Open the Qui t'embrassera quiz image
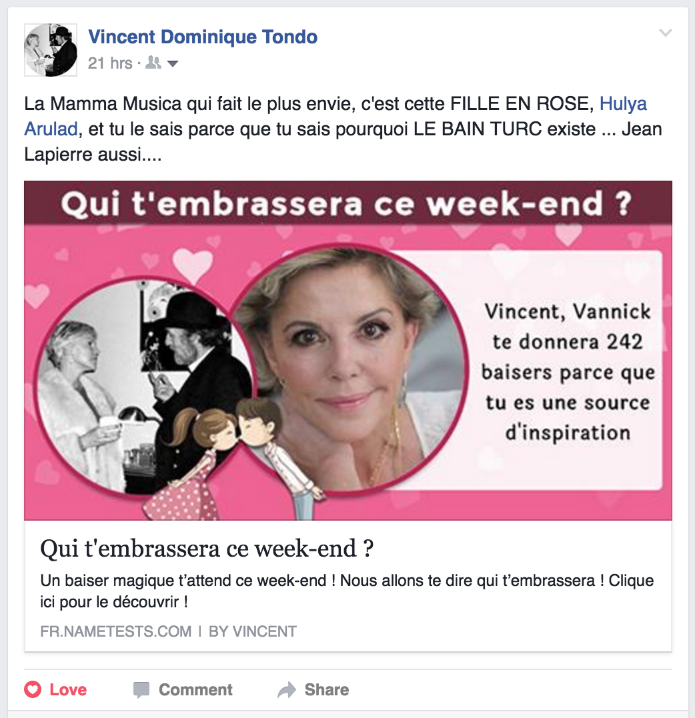This screenshot has width=695, height=718. click(348, 350)
